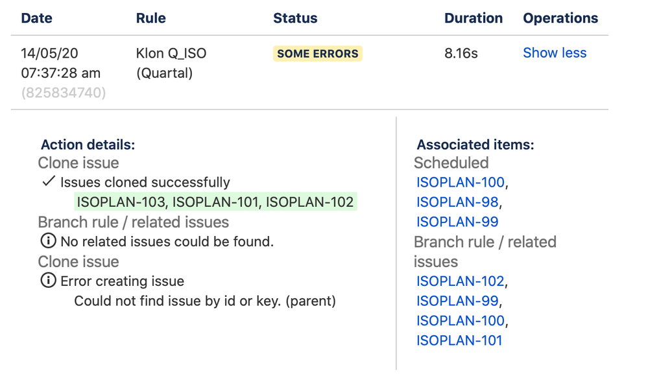Viewport: 648px width, 376px height.
Task: Click the Duration column header
Action: coord(473,18)
